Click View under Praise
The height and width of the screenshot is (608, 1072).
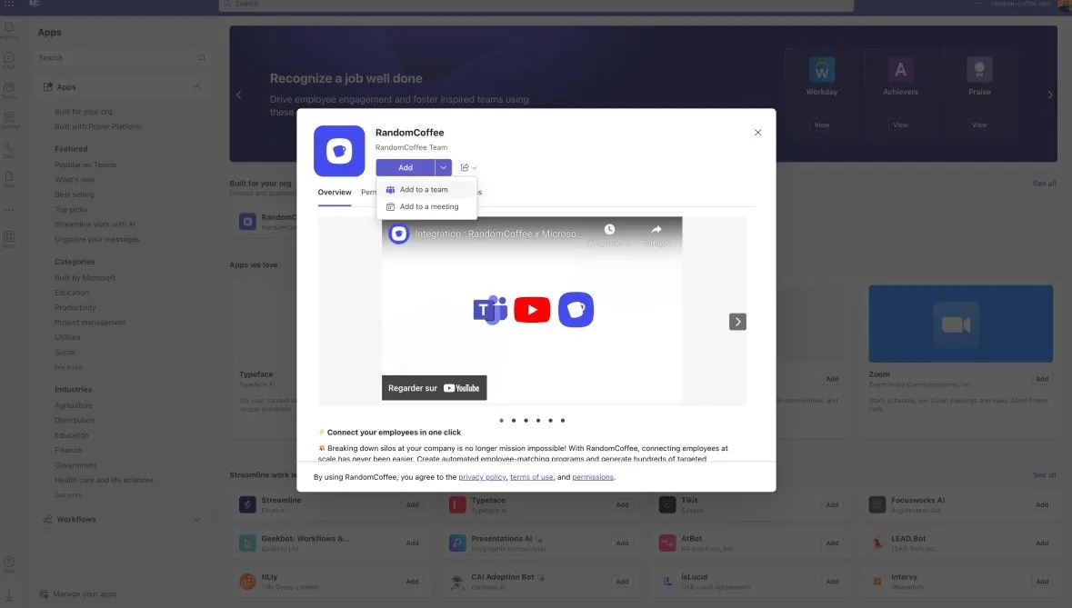(x=979, y=125)
